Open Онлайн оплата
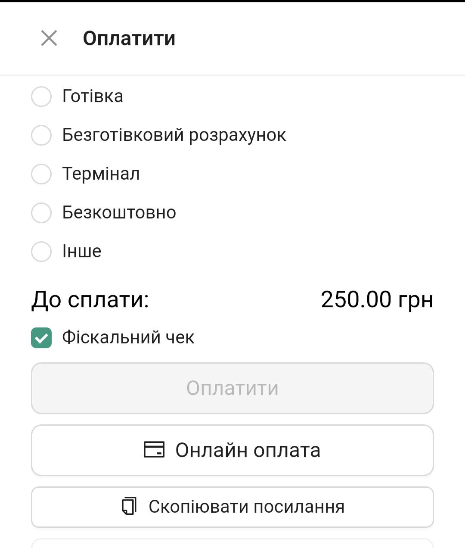The image size is (465, 548). [232, 450]
